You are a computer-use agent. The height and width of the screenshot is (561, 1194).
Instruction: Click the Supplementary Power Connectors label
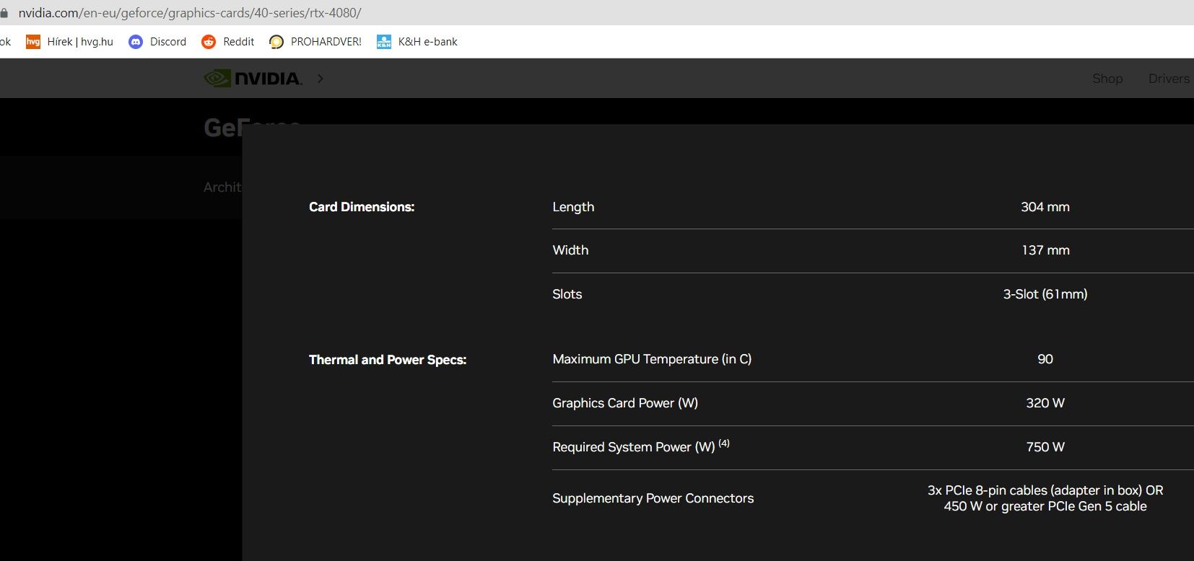[x=653, y=498]
